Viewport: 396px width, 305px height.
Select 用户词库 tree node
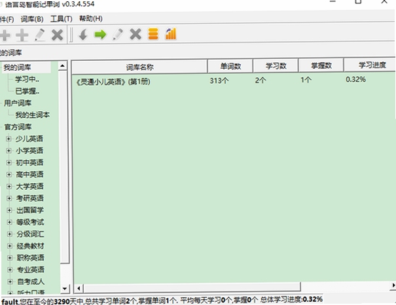(x=18, y=103)
